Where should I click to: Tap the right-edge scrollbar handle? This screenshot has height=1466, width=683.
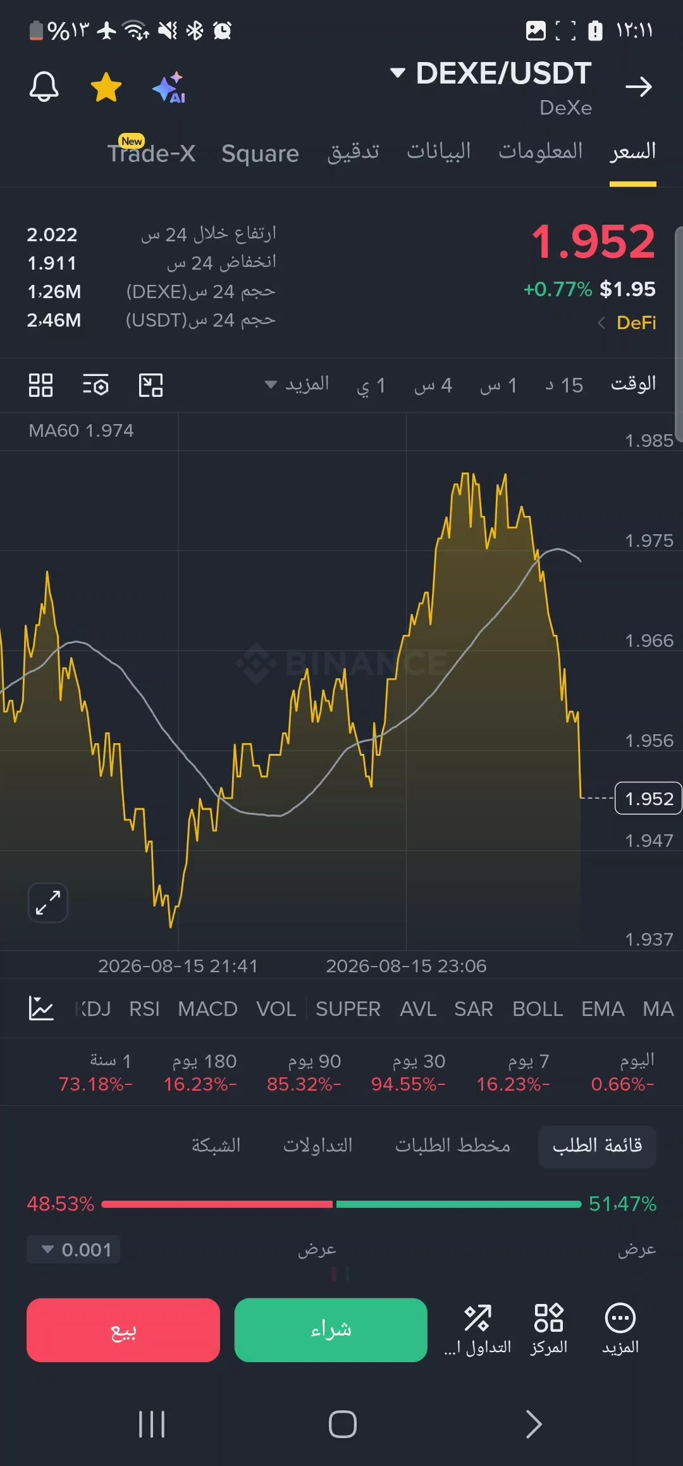pos(679,334)
